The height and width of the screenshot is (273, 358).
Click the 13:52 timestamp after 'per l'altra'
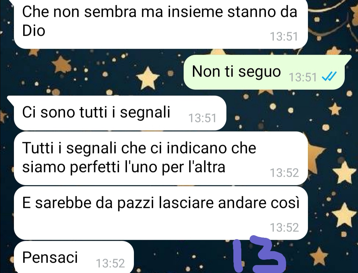point(284,173)
